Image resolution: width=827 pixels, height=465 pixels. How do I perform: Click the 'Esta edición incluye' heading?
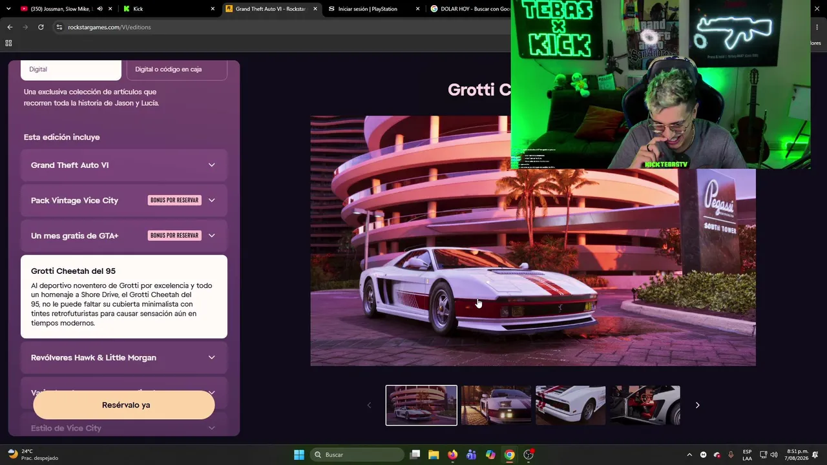[x=62, y=137]
